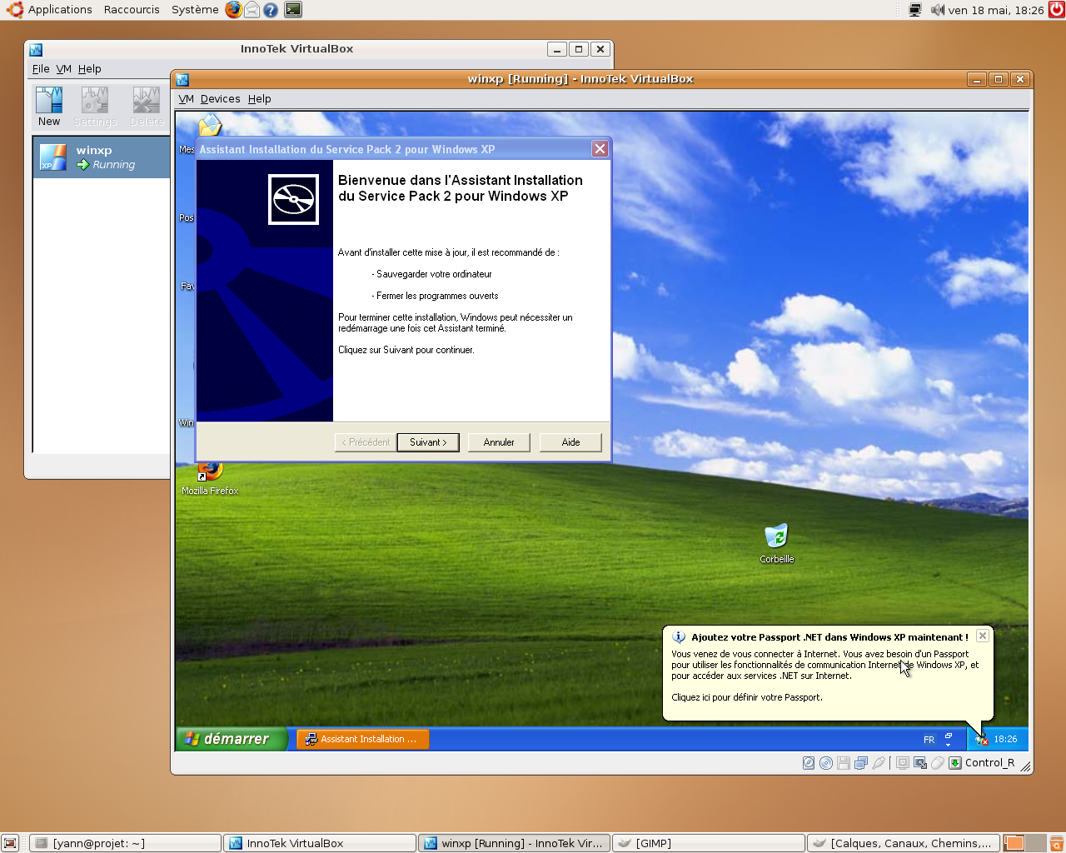This screenshot has width=1066, height=853.
Task: Open the FR language bar selector
Action: pos(929,740)
